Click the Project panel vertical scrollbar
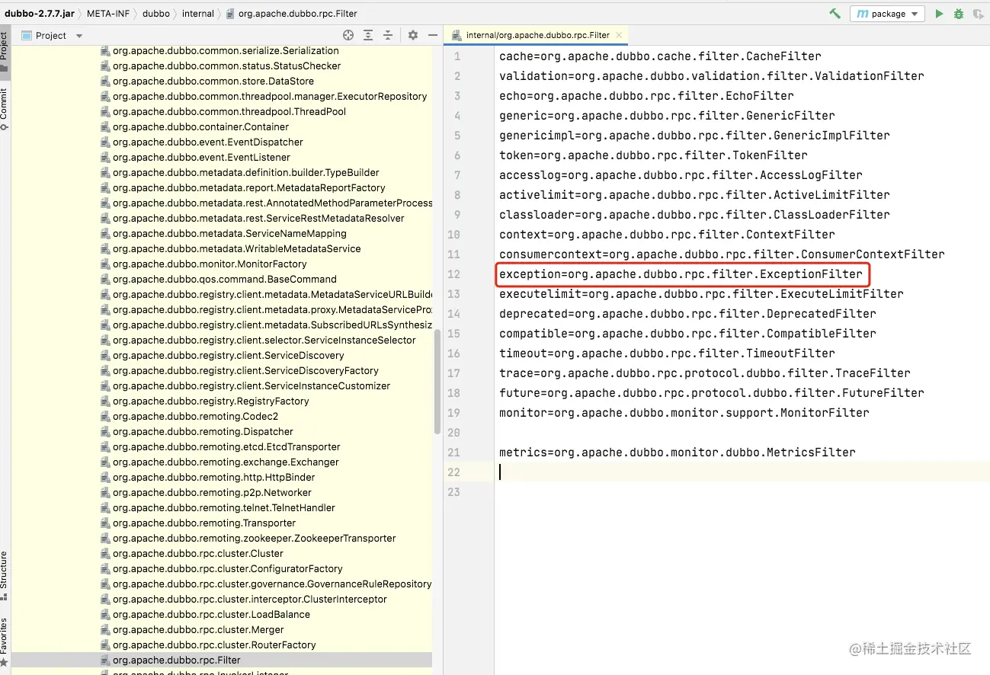 coord(437,381)
